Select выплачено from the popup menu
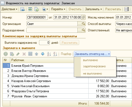 click(91, 60)
